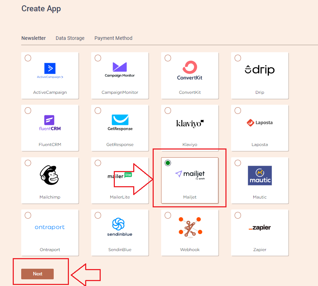Select the Drip radio button
Screen dimensions: 318x286
(x=238, y=58)
